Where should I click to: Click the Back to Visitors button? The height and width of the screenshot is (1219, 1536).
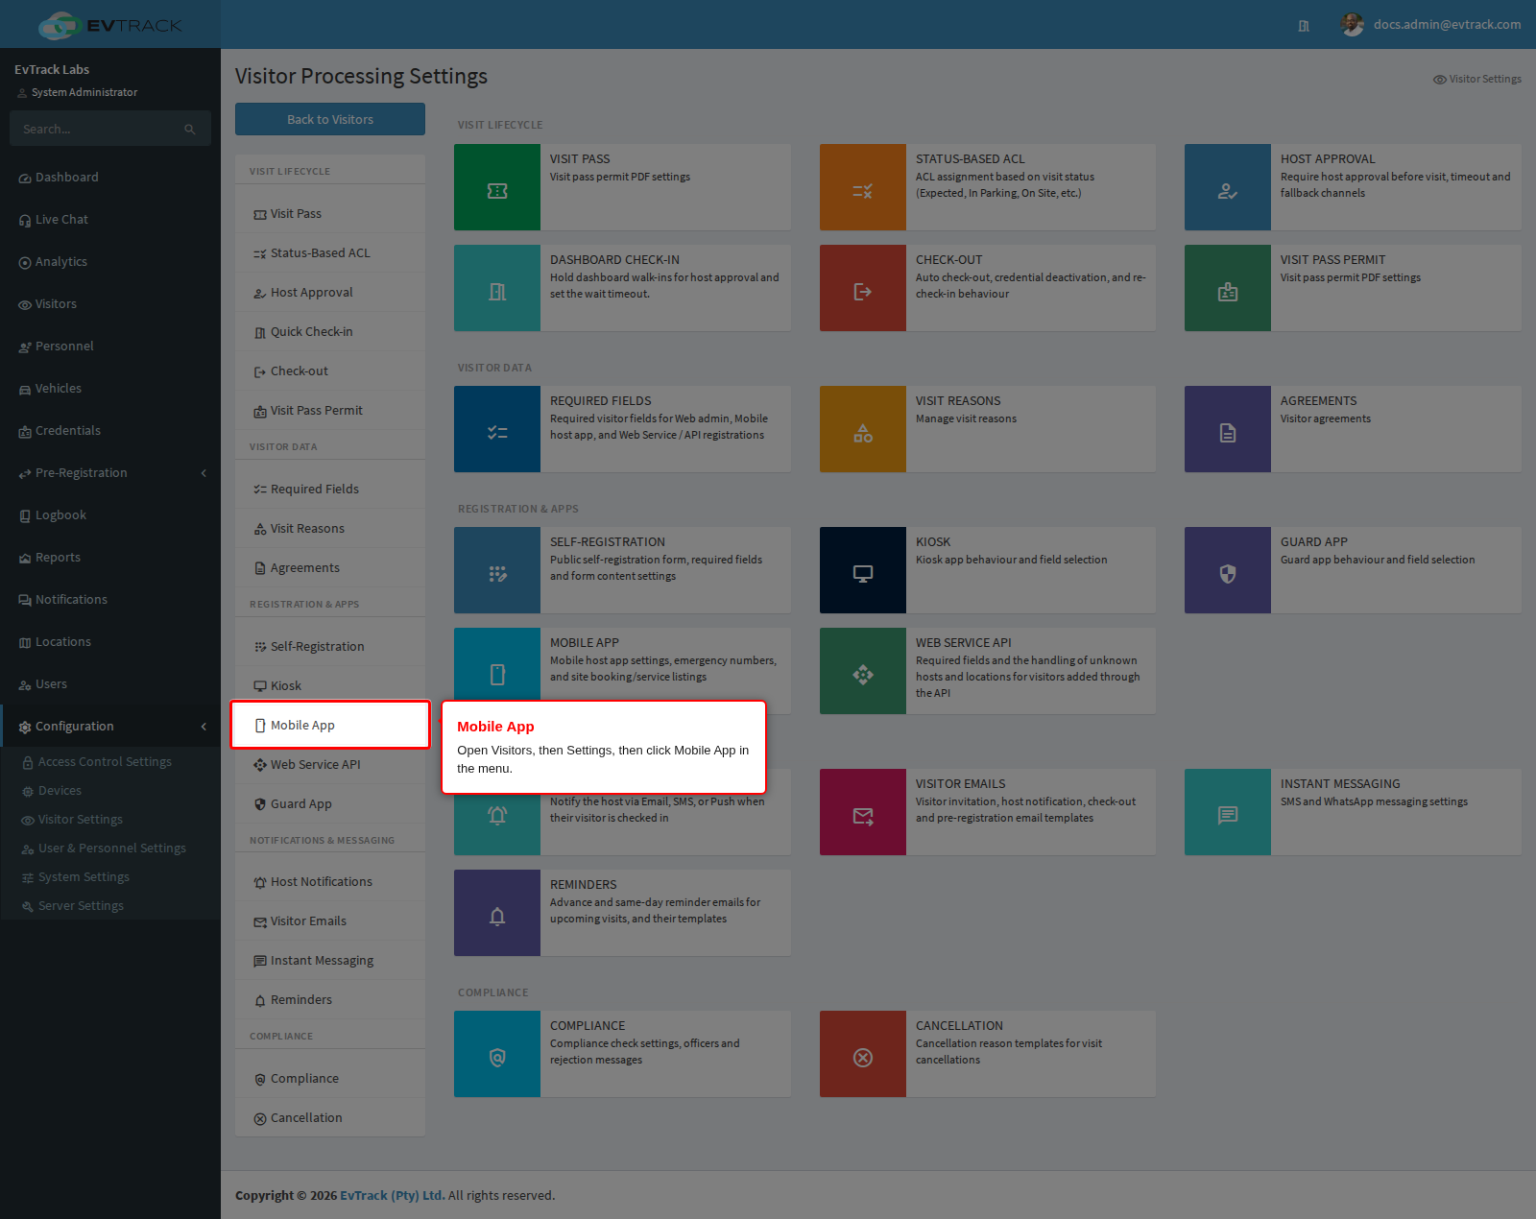click(330, 119)
